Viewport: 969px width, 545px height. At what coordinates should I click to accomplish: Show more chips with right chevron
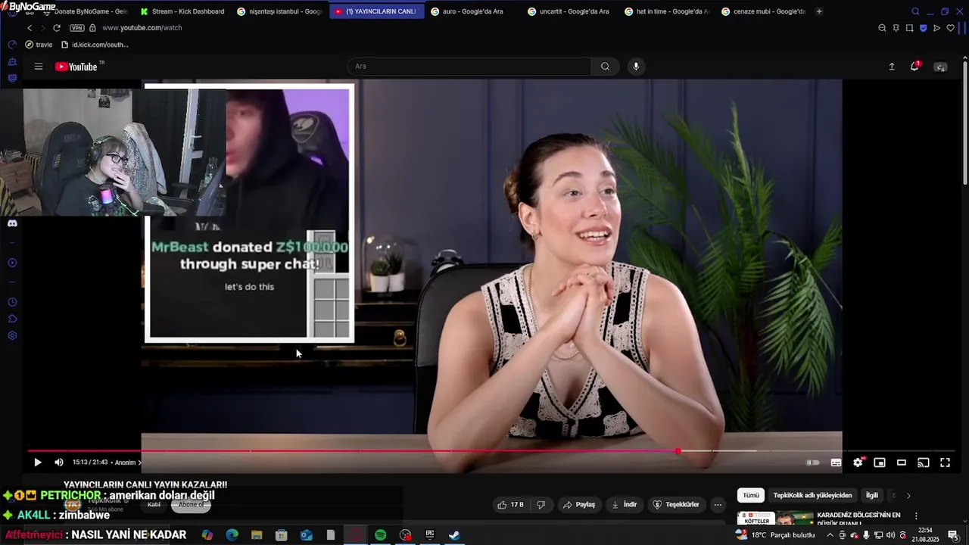coord(908,496)
